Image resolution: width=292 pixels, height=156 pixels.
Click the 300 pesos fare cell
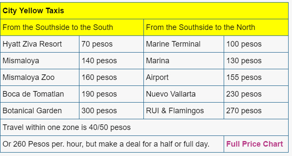(x=111, y=111)
